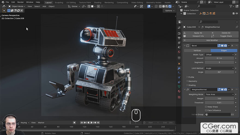Open the Render menu
The height and width of the screenshot is (135, 240).
(20, 2)
